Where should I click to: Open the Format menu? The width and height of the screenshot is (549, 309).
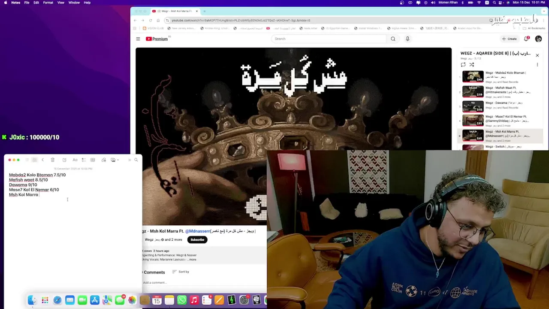(x=48, y=3)
